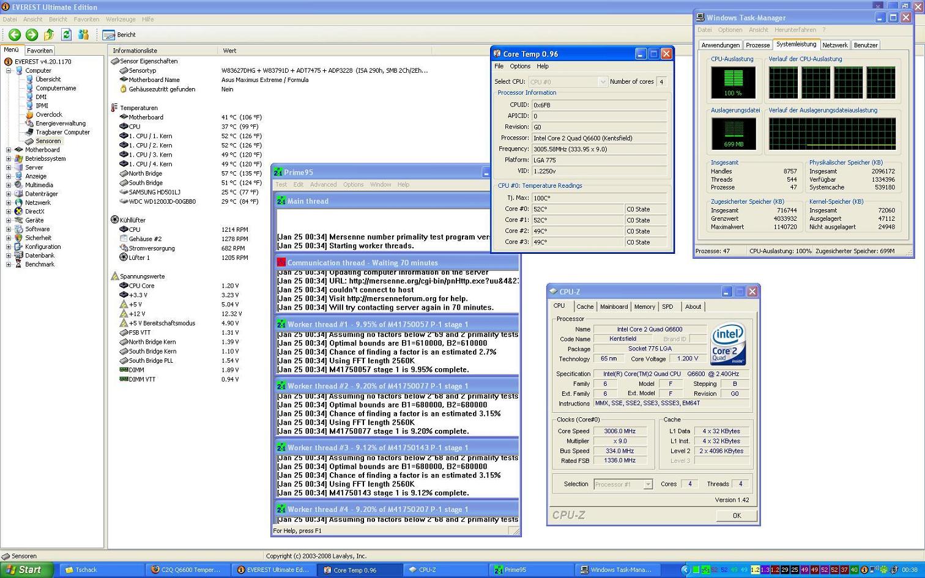Expand the Benchmark tree node
The image size is (925, 578).
[9, 265]
